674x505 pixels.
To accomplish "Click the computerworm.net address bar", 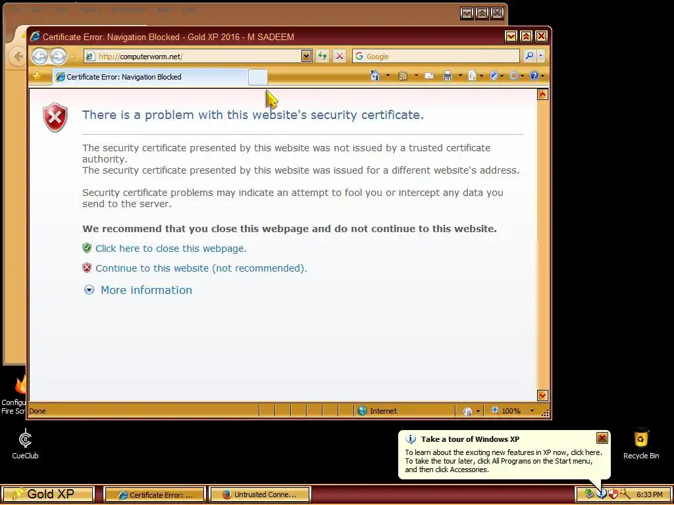I will click(x=194, y=57).
